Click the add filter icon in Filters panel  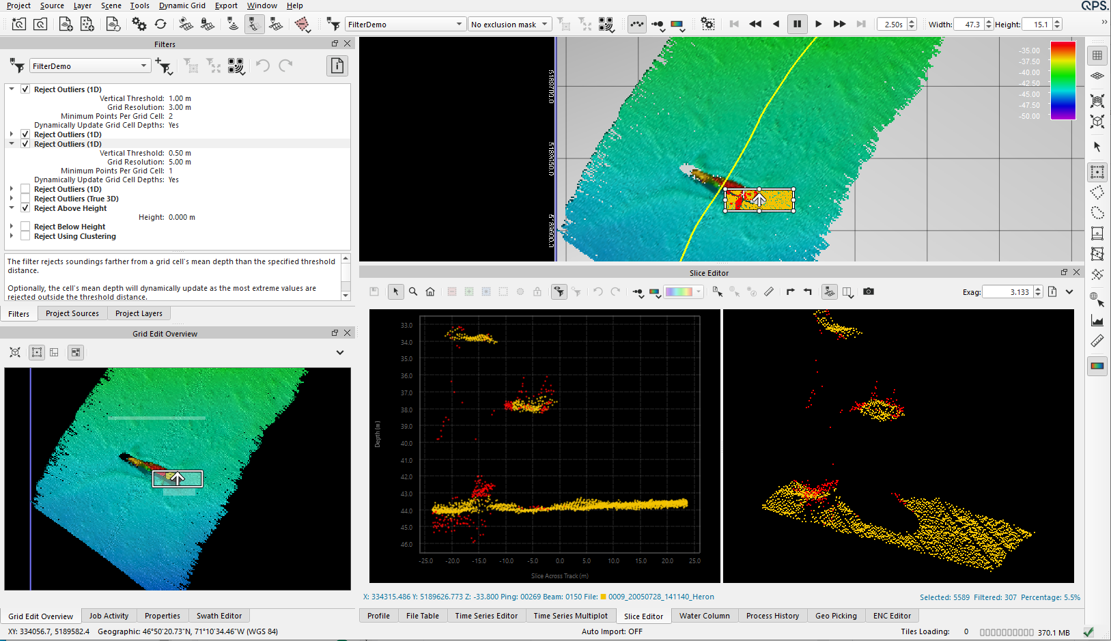tap(164, 66)
